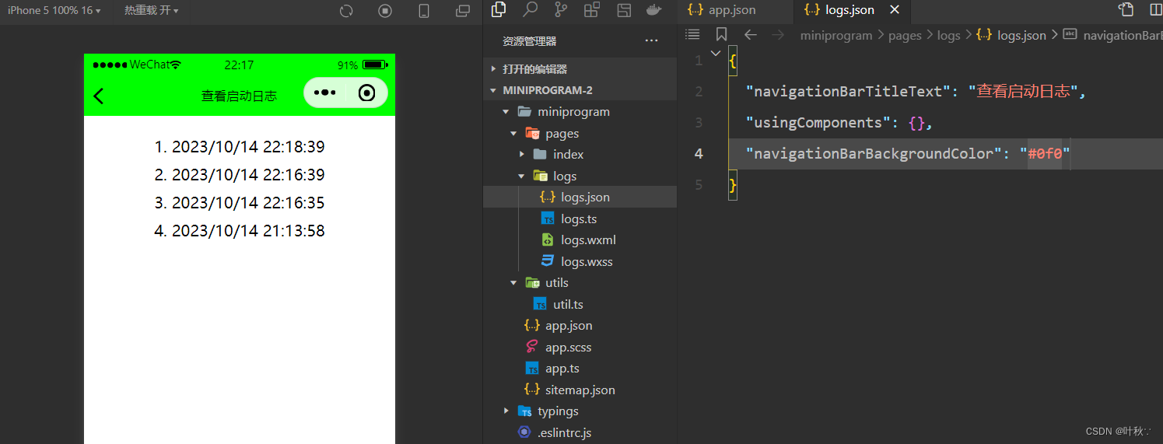The width and height of the screenshot is (1163, 444).
Task: Open the hot reload dropdown
Action: coord(151,11)
